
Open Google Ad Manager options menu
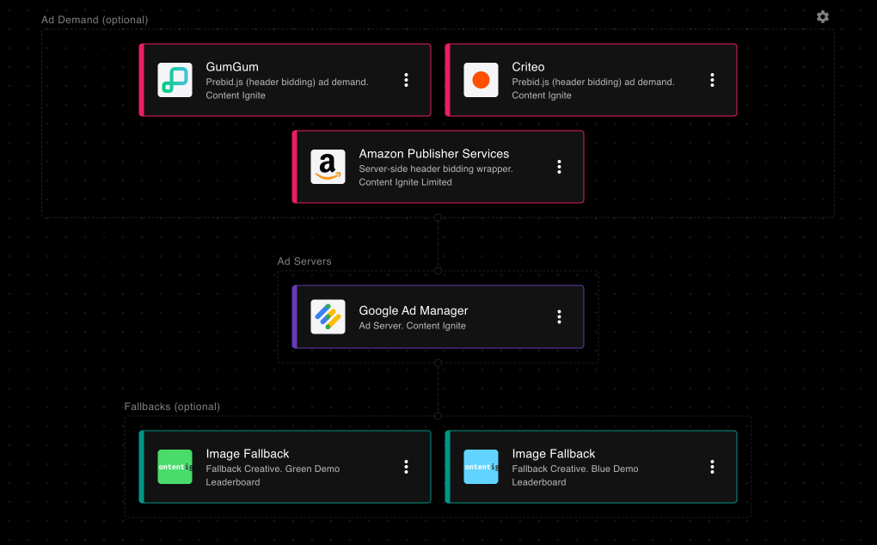(x=559, y=317)
